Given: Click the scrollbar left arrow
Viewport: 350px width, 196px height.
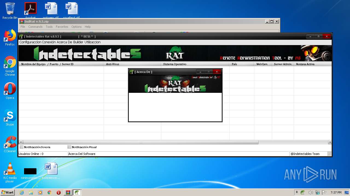Looking at the screenshot, I should pyautogui.click(x=21, y=142).
